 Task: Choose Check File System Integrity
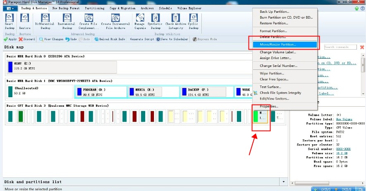[x=285, y=93]
